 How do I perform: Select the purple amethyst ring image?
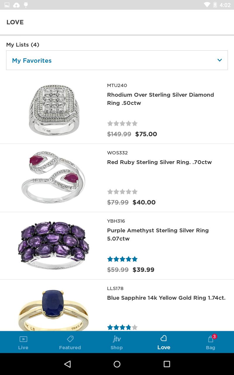[54, 245]
